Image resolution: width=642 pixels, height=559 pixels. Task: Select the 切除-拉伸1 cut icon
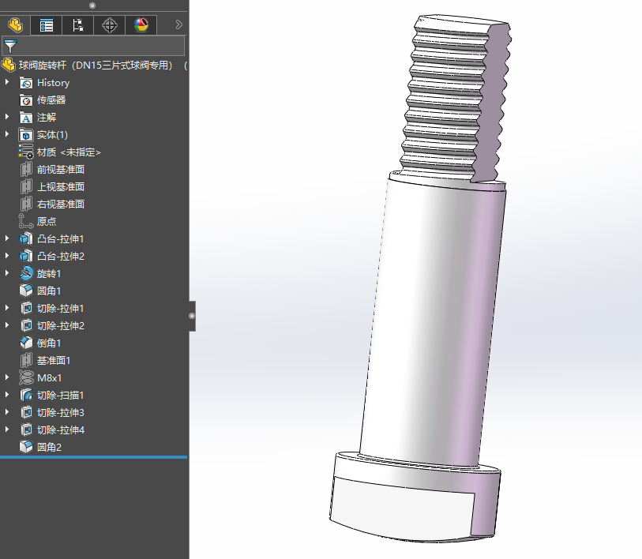26,308
